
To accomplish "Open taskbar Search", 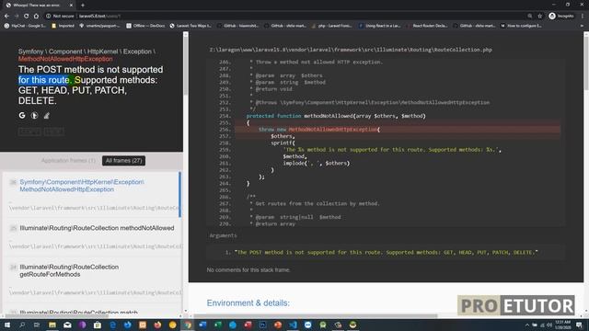I will (22, 325).
